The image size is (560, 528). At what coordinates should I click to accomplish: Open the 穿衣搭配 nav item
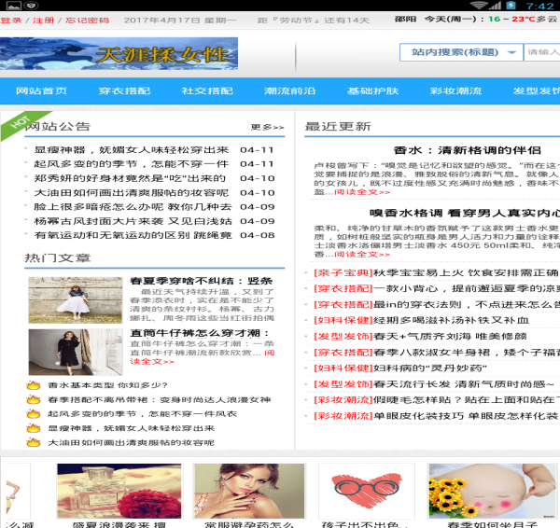pyautogui.click(x=124, y=91)
